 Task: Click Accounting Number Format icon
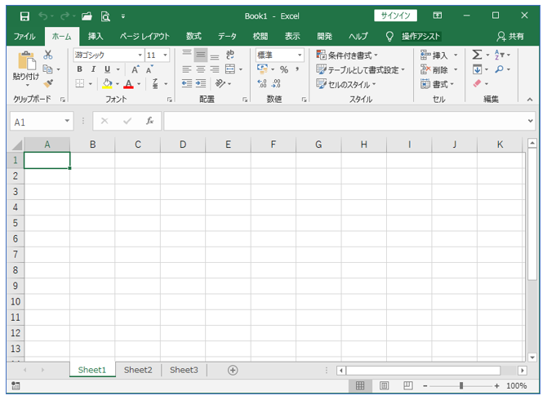point(262,69)
